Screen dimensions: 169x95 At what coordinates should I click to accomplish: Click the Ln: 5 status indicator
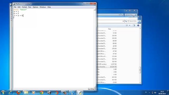90,89
